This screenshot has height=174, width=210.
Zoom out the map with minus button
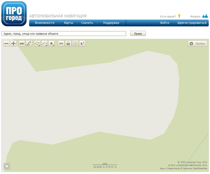(x=6, y=44)
